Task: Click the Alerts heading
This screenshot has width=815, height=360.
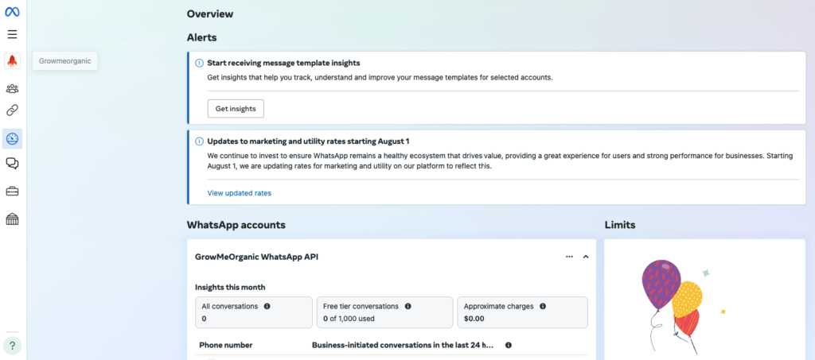Action: point(201,37)
